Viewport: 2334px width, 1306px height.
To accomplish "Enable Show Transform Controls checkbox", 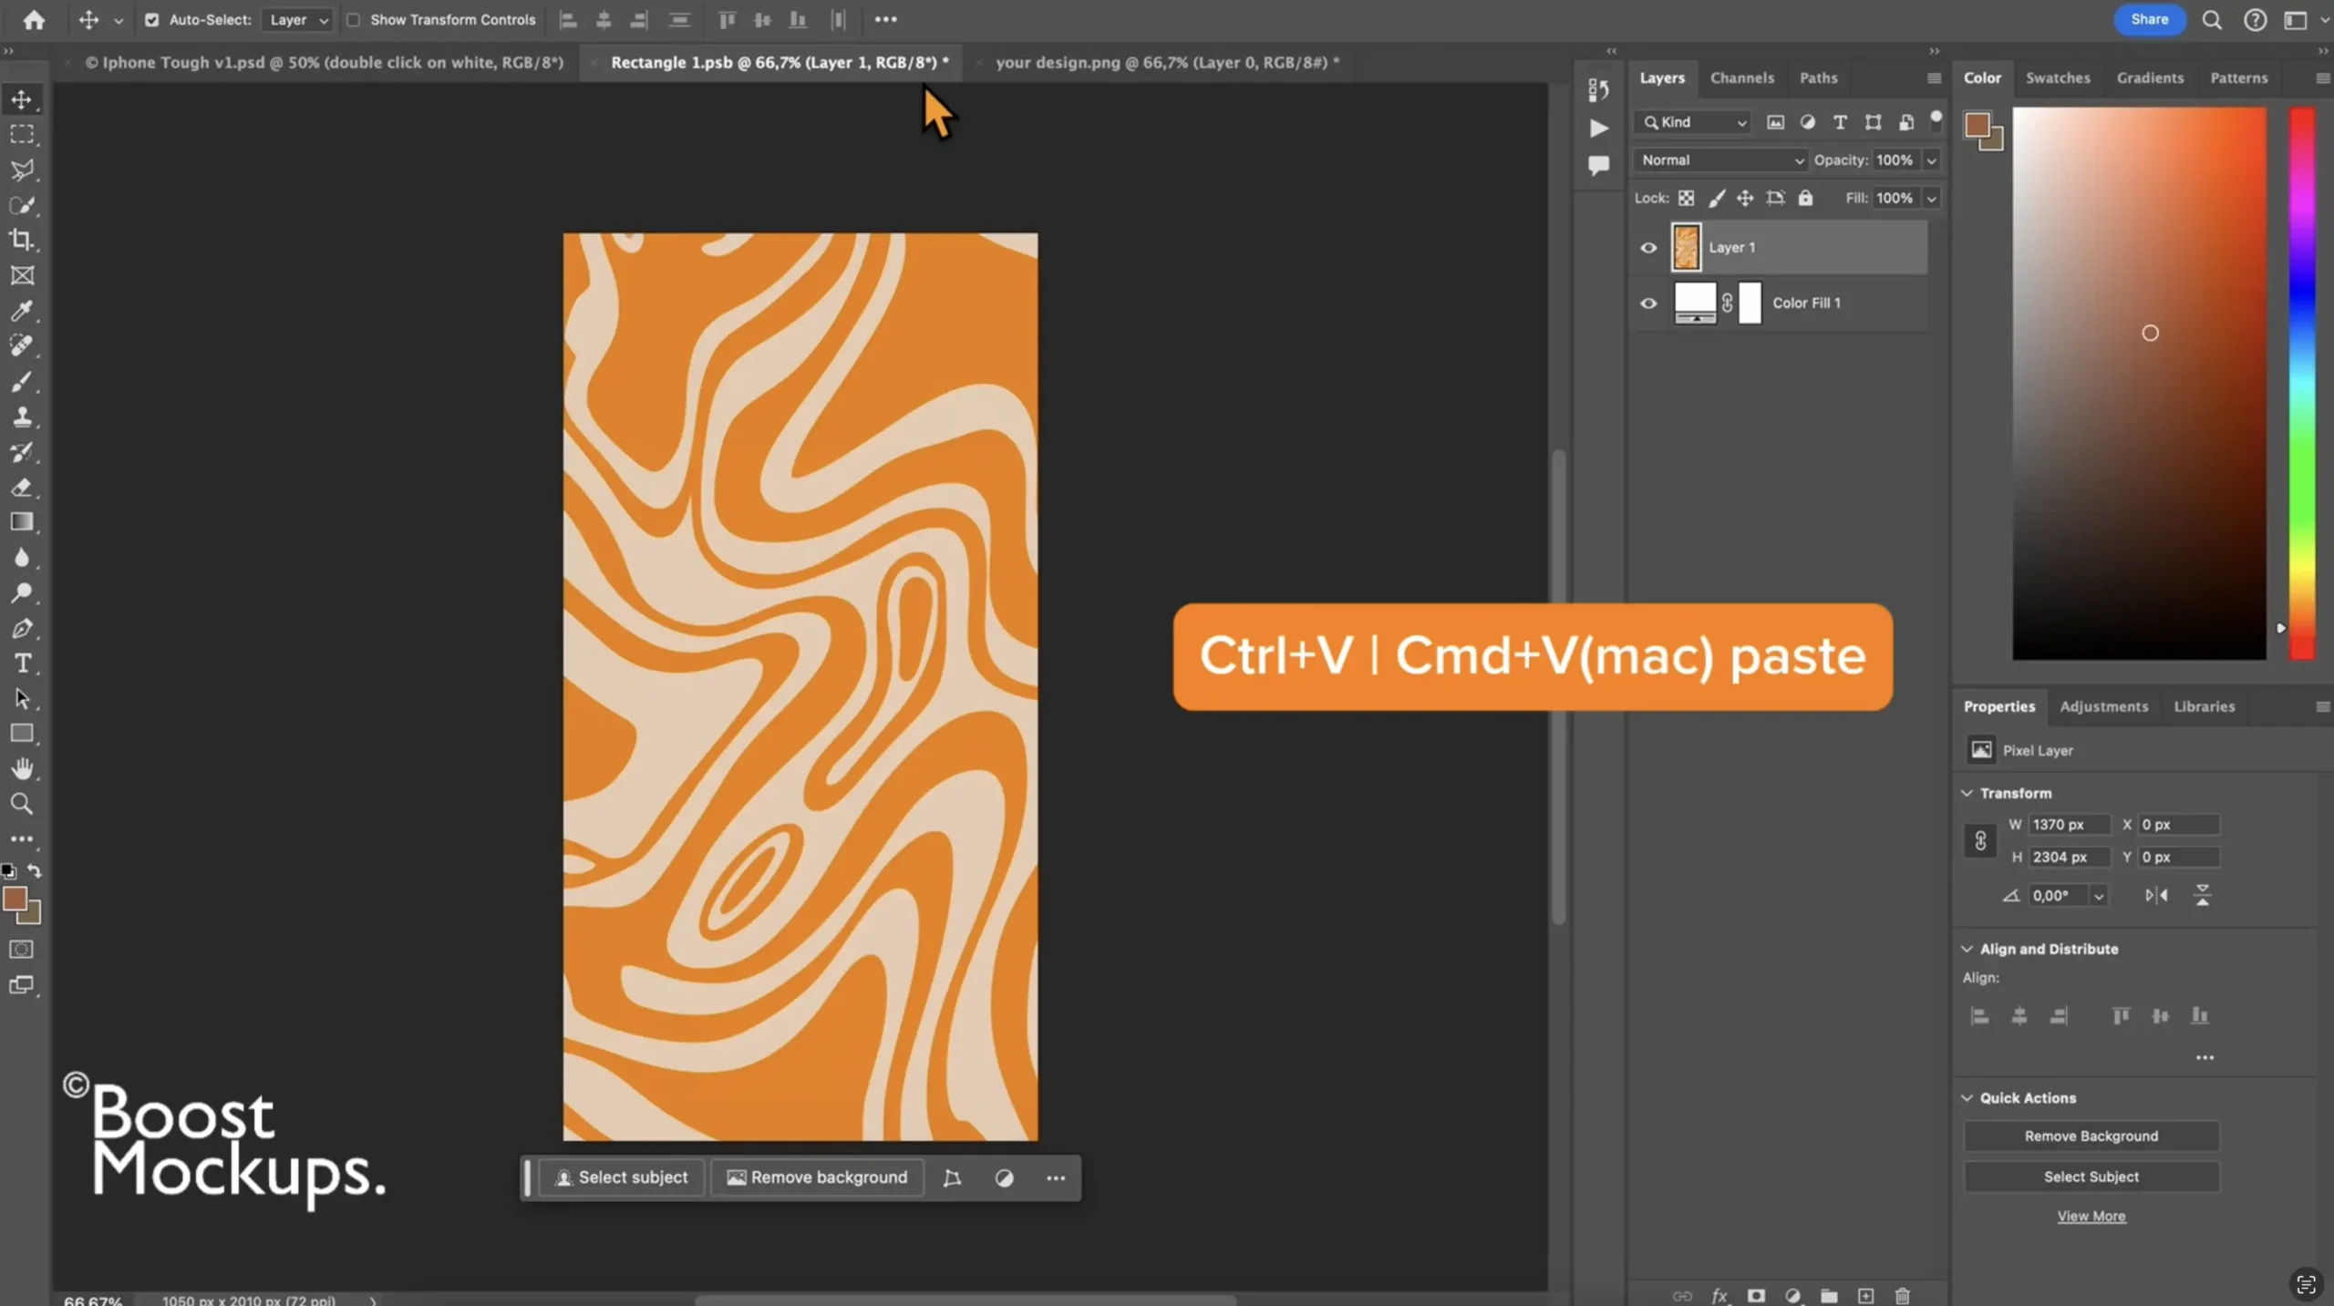I will [x=354, y=20].
